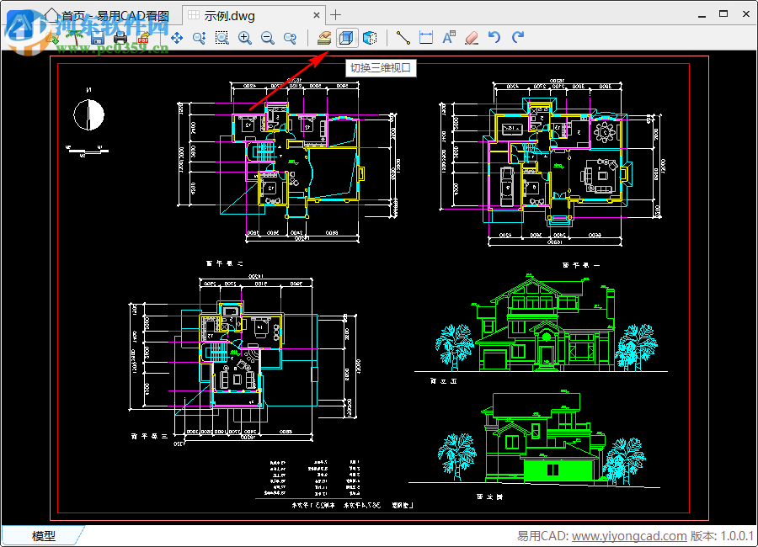Select the dimension measurement tool
Viewport: 758px width, 547px height.
pyautogui.click(x=426, y=38)
